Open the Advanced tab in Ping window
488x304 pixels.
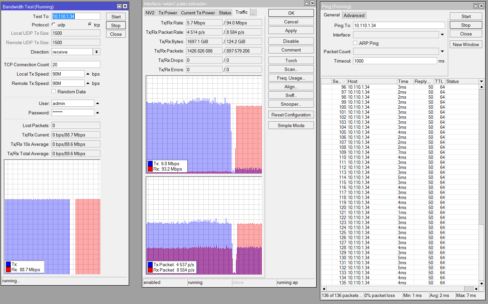tap(354, 15)
